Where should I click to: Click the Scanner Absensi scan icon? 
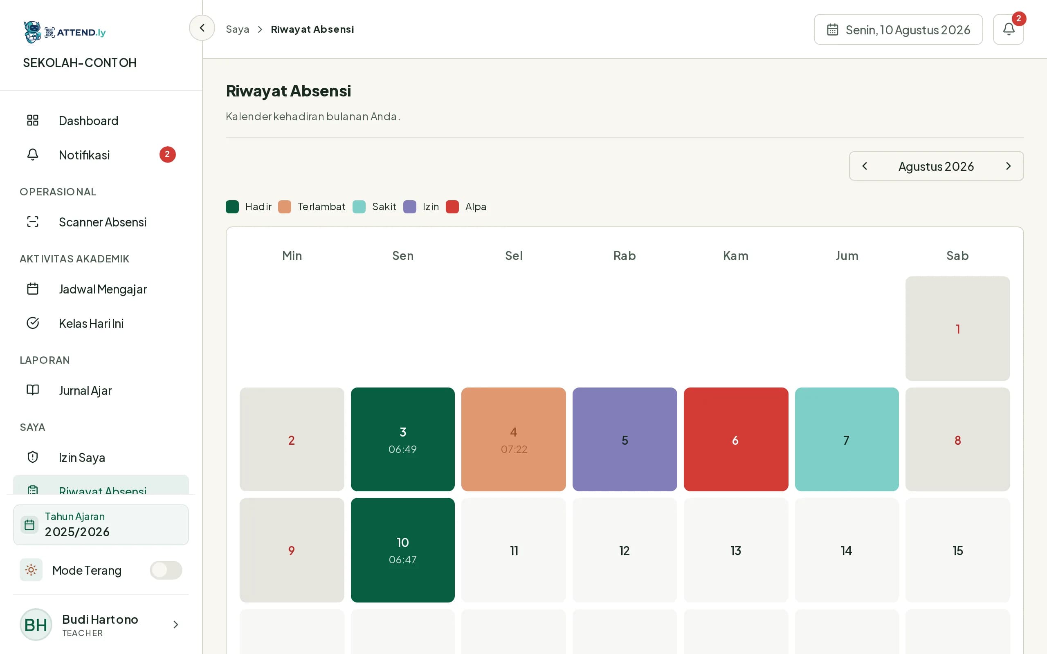point(33,222)
